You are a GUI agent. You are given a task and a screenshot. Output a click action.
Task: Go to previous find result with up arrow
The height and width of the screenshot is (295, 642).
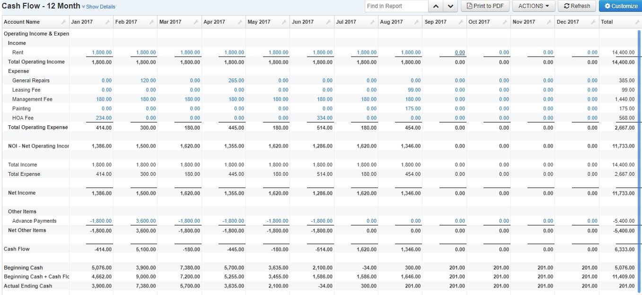[435, 6]
